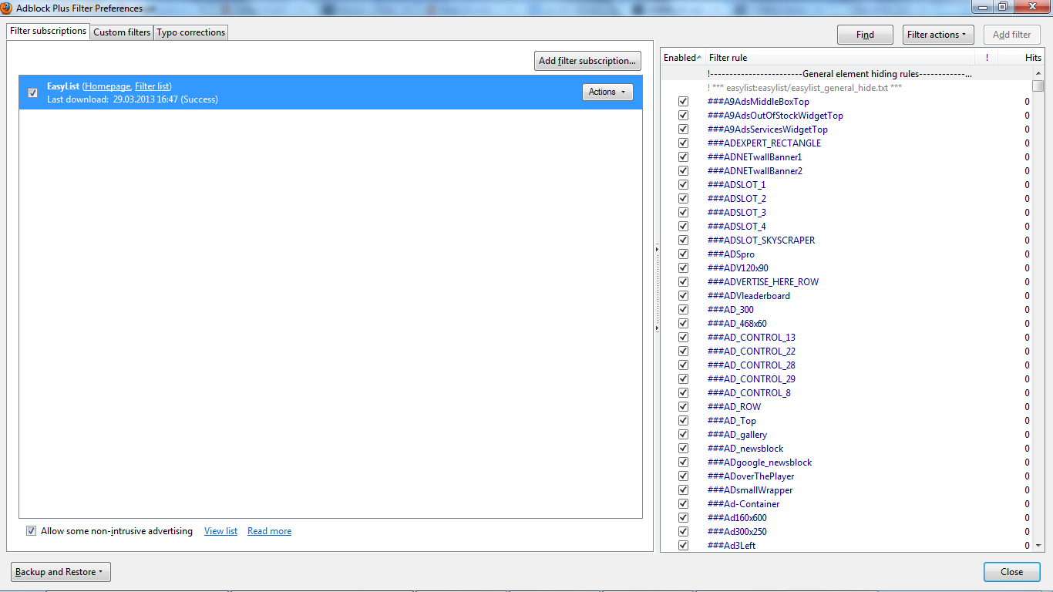
Task: Toggle the ###ADNETwallBanner2 filter checkbox
Action: (683, 171)
